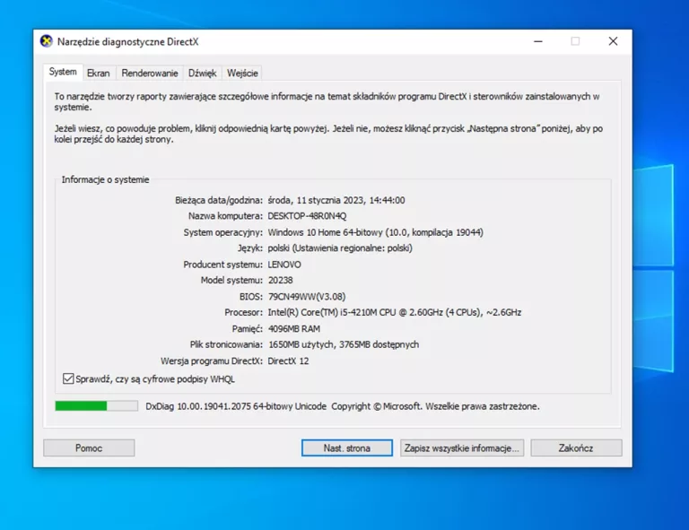Click the DxDiag version copyright text
Image resolution: width=689 pixels, height=530 pixels.
pos(342,406)
